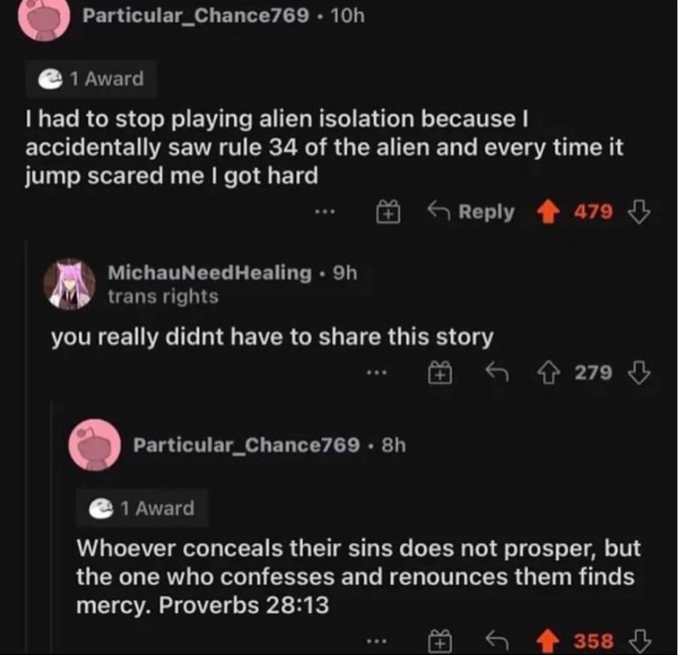Toggle the upvote arrow next to 279
Image resolution: width=678 pixels, height=655 pixels.
[x=549, y=372]
